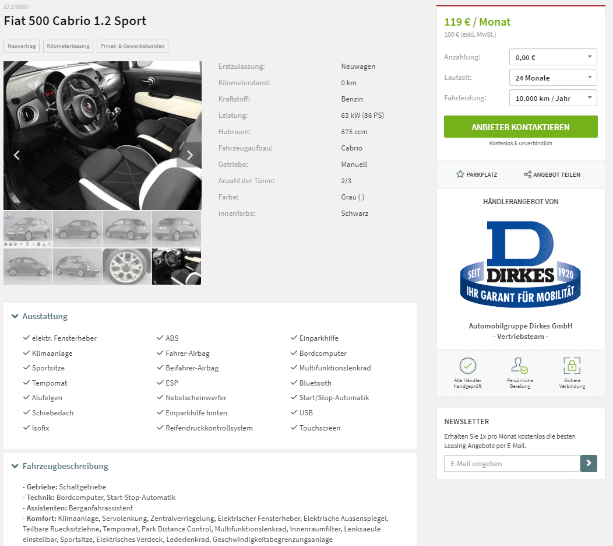Image resolution: width=613 pixels, height=546 pixels.
Task: Click the Kilometerleasing tag
Action: click(x=68, y=46)
